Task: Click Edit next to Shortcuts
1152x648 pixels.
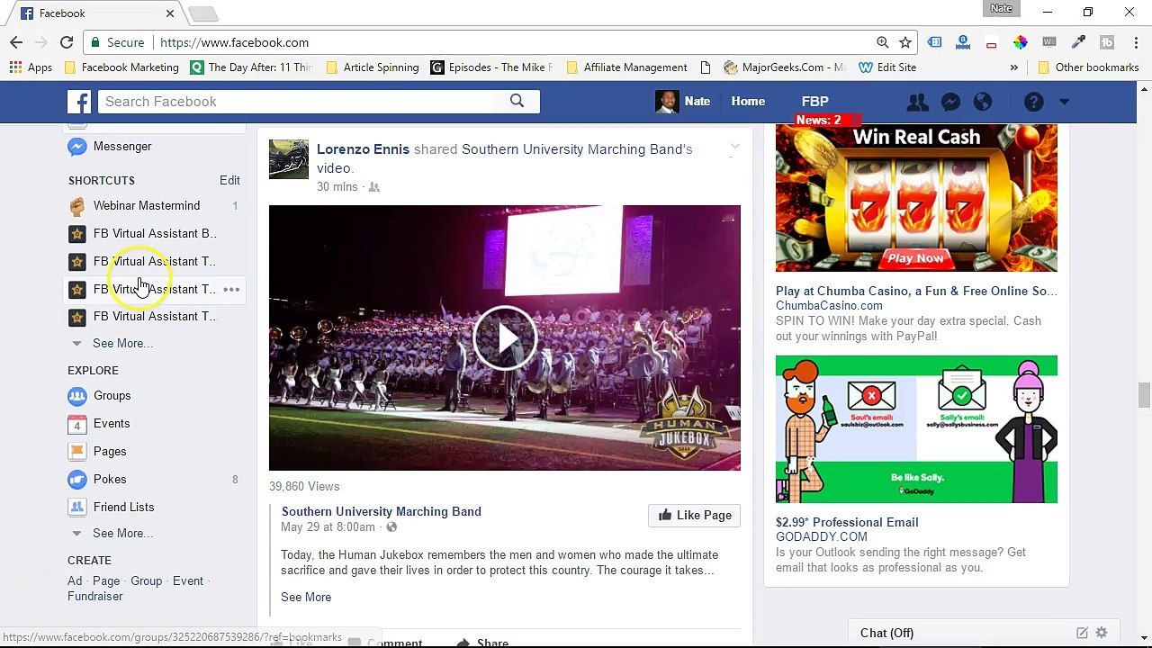Action: (229, 181)
